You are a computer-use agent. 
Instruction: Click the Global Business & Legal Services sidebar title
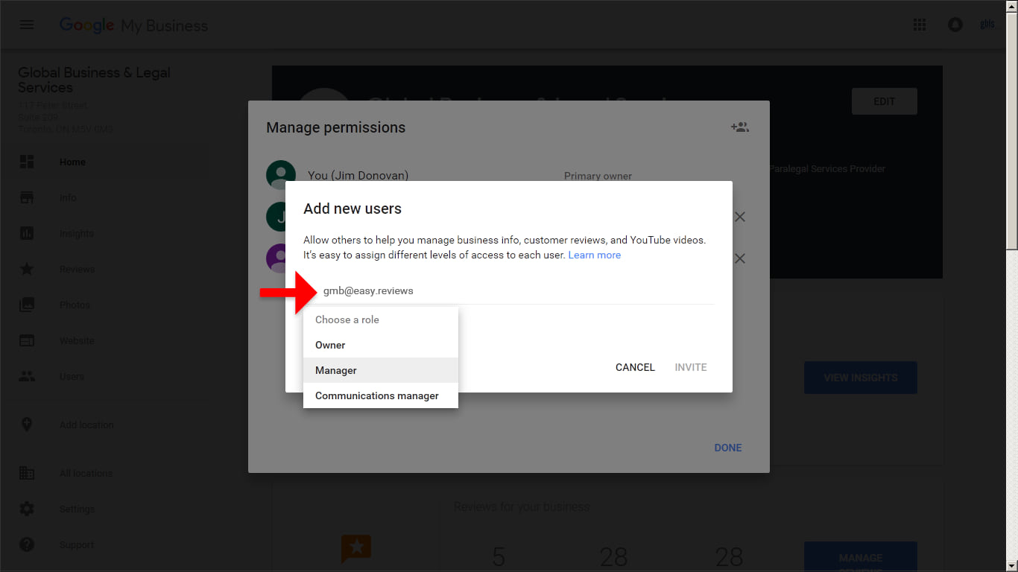coord(94,80)
